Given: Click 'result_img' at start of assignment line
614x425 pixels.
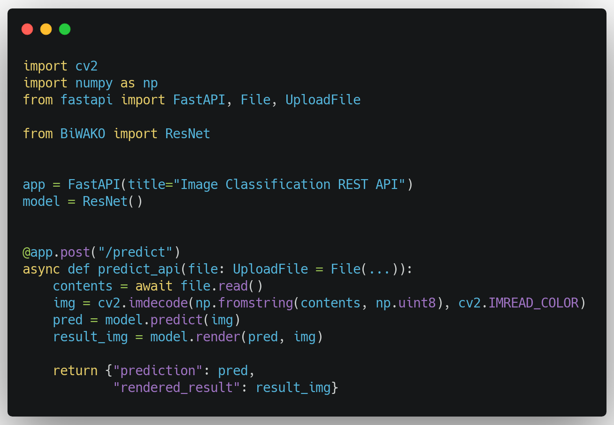Looking at the screenshot, I should (x=90, y=337).
